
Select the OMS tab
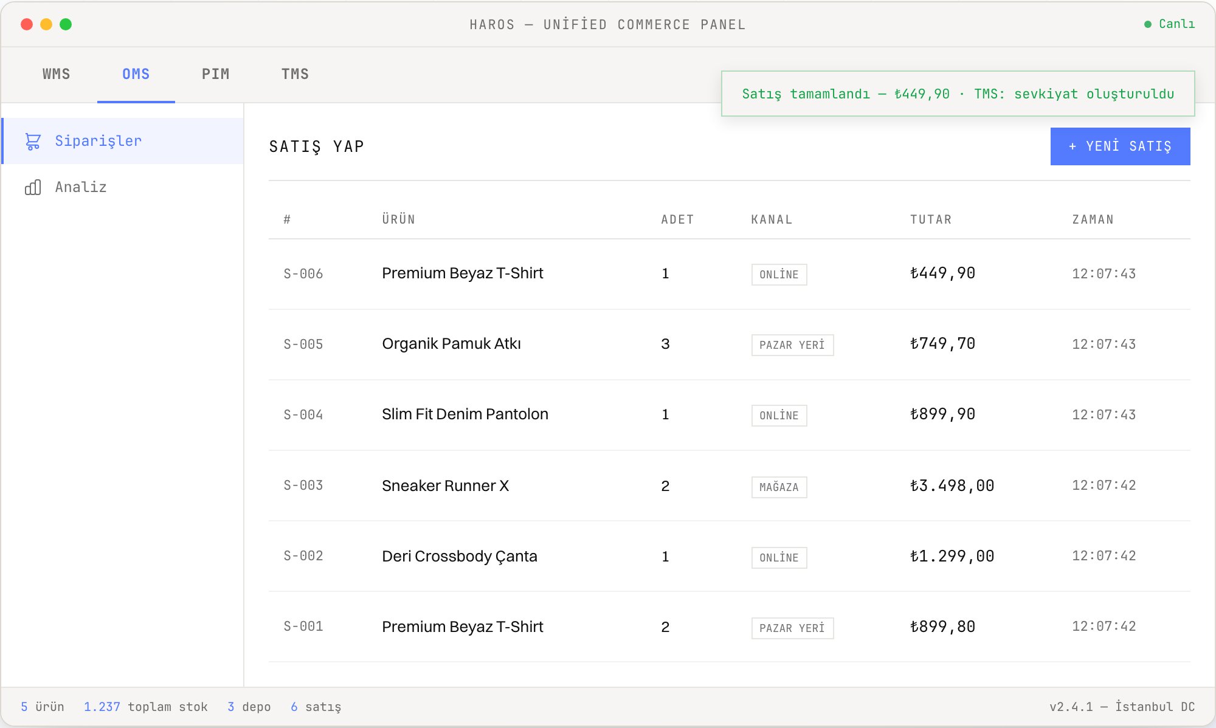click(x=136, y=74)
